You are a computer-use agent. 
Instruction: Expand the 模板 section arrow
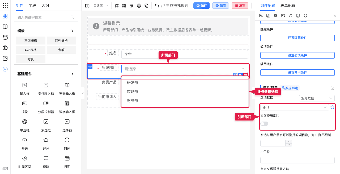(x=73, y=31)
